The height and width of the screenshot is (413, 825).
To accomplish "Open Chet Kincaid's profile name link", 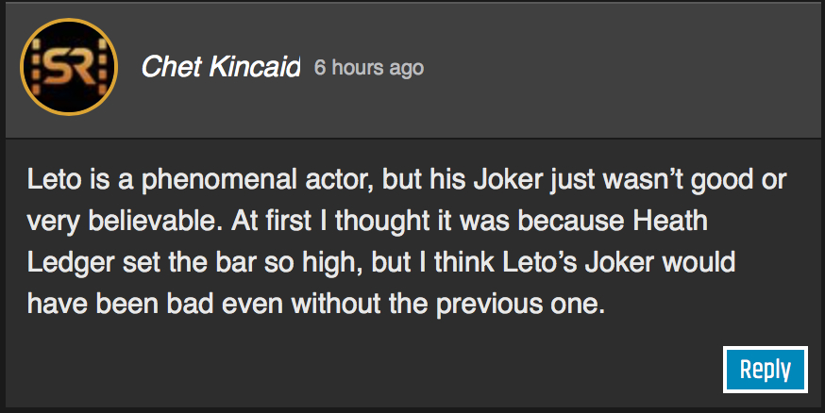I will [220, 68].
